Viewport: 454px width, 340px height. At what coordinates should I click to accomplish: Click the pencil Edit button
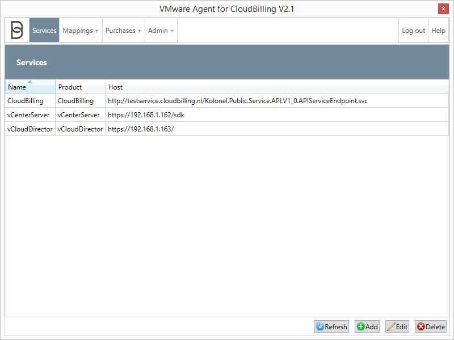(397, 326)
